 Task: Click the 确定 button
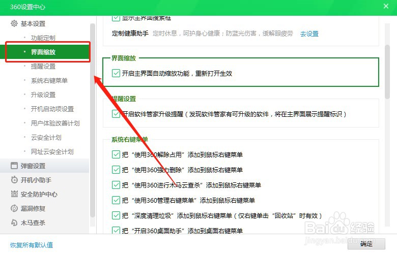pos(366,244)
